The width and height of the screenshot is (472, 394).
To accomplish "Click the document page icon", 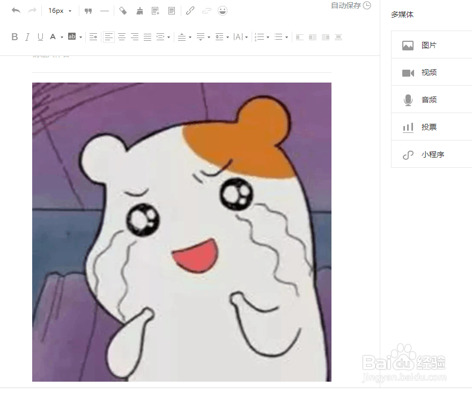I will tap(172, 11).
